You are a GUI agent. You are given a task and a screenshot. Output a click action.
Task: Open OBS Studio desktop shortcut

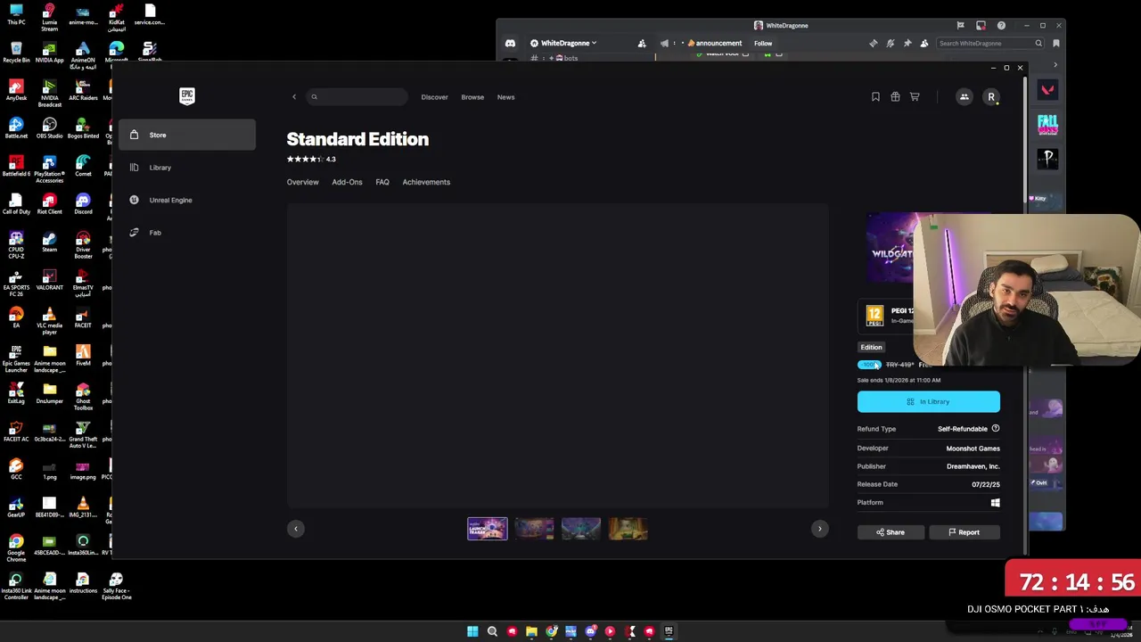(49, 128)
